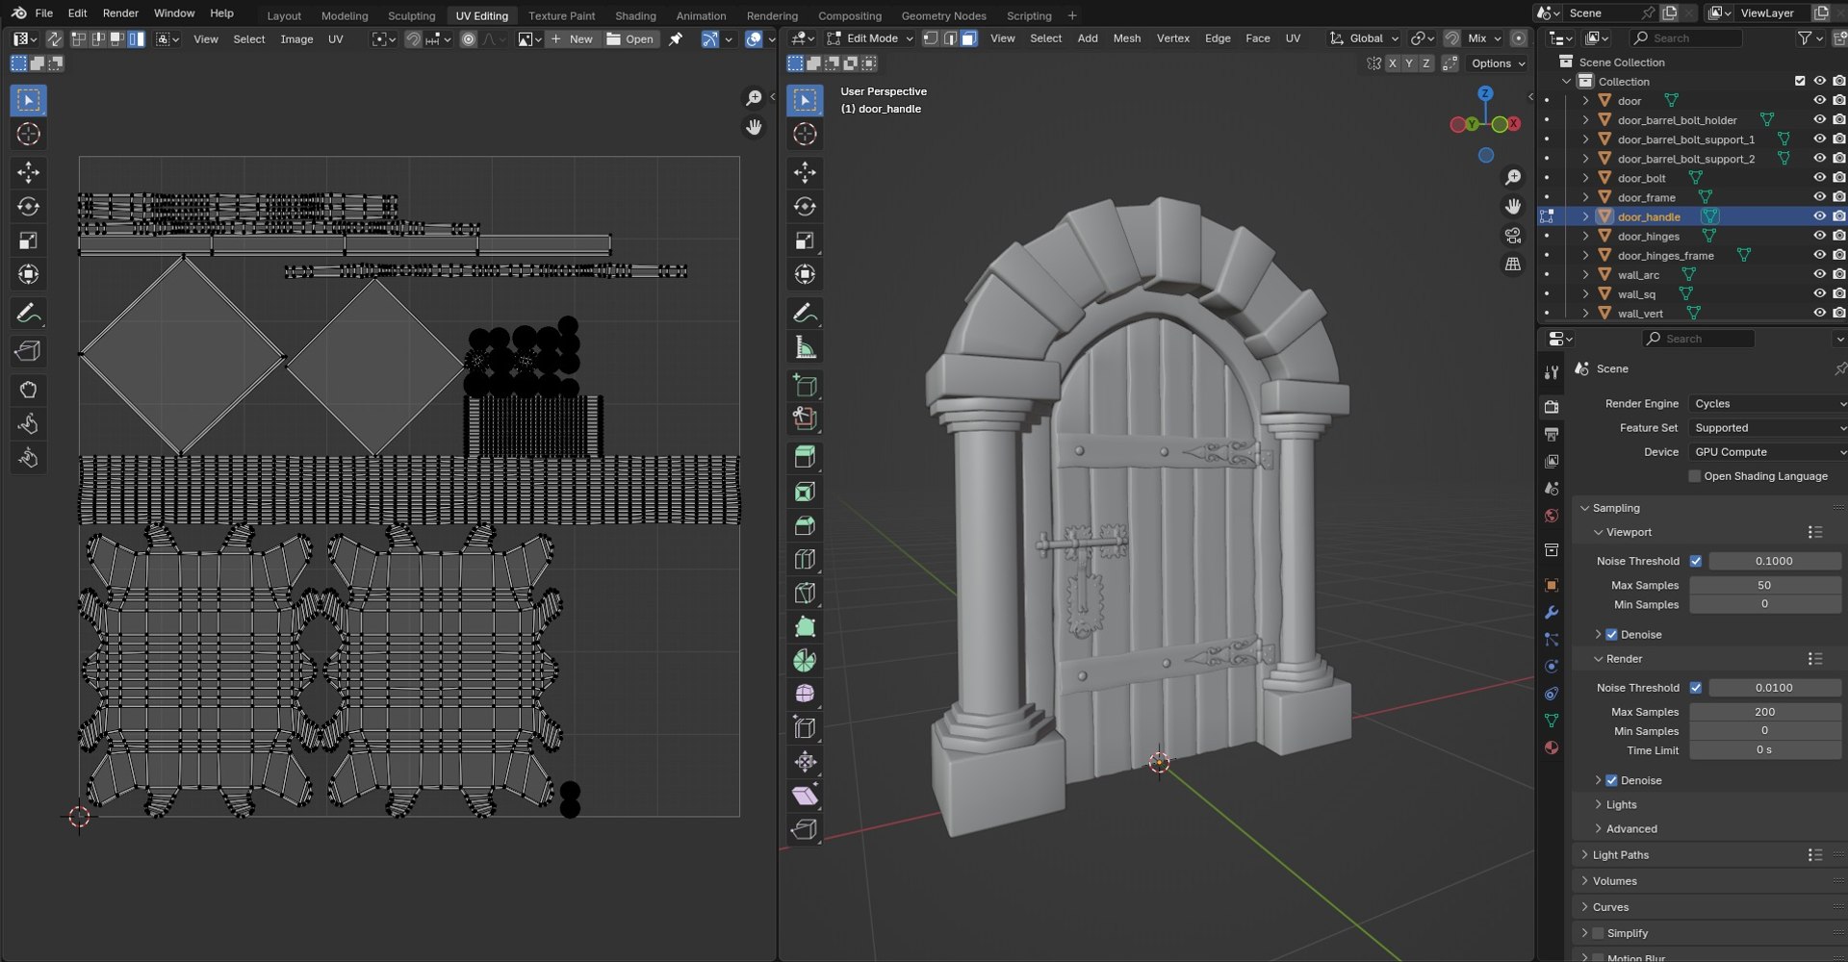
Task: Toggle Simplify checkbox
Action: click(x=1598, y=933)
